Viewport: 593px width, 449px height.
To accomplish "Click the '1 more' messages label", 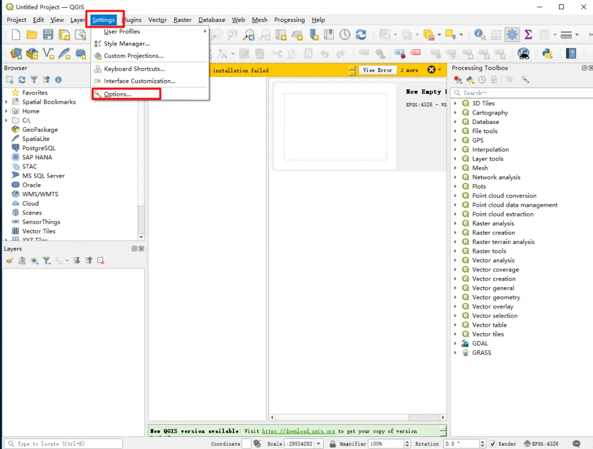I will (410, 70).
